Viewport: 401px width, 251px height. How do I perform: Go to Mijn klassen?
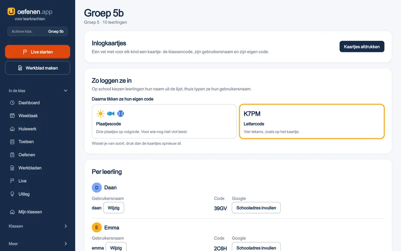pyautogui.click(x=38, y=212)
